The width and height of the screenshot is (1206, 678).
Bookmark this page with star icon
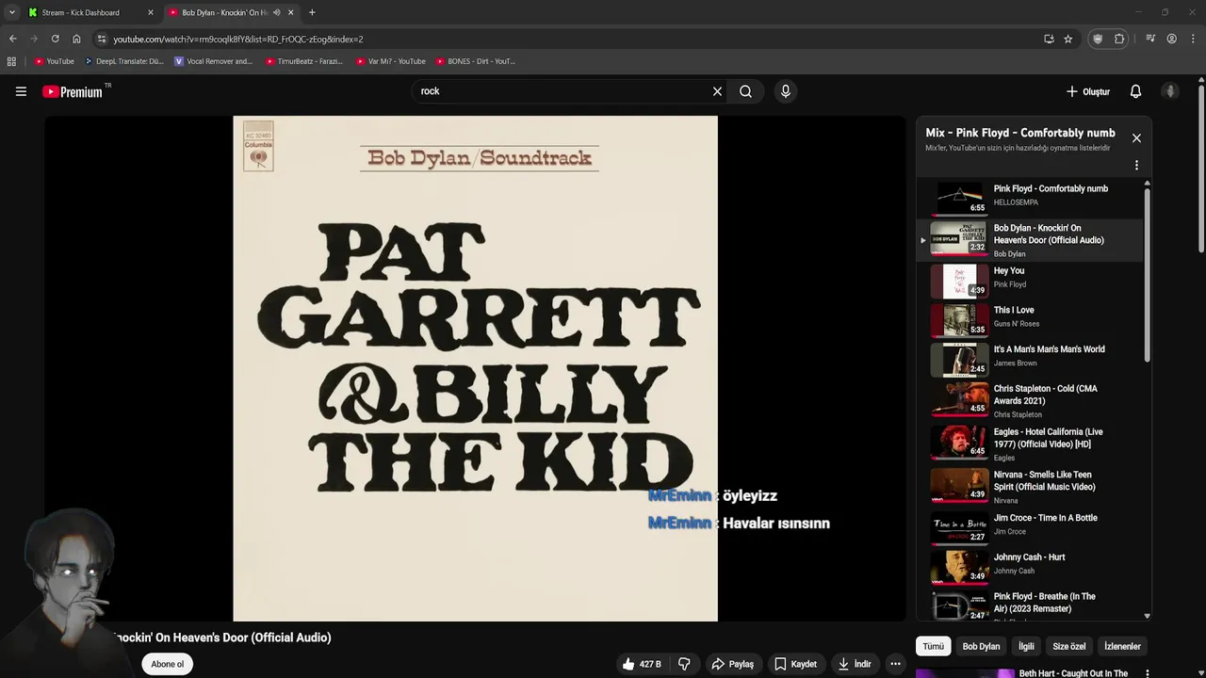point(1067,39)
